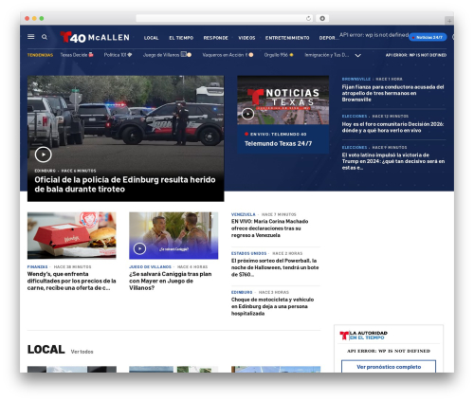Open the LOCAL navigation menu

click(152, 38)
